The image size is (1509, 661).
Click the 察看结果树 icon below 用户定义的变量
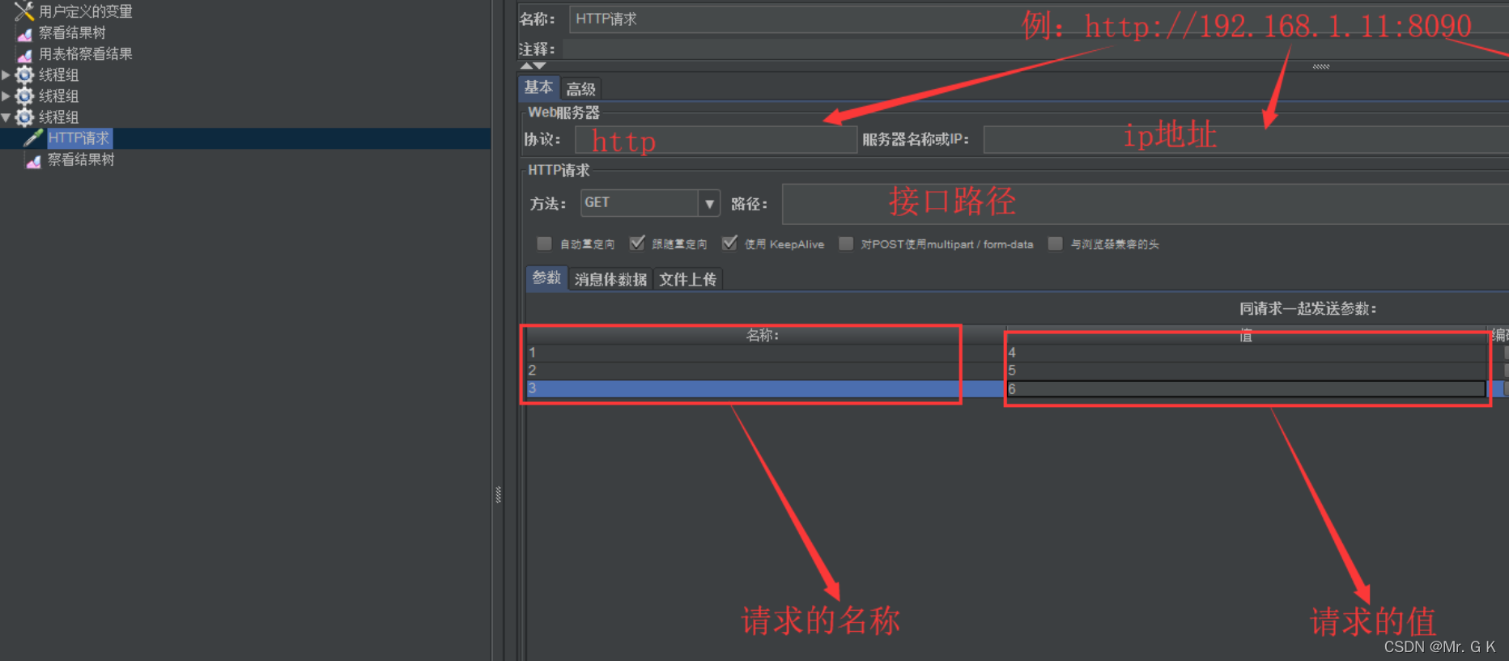(x=25, y=33)
